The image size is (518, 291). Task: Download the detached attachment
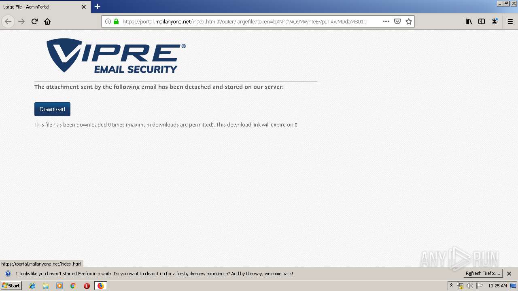pos(52,109)
